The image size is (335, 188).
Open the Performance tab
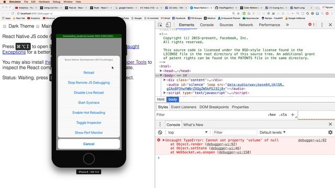pyautogui.click(x=270, y=25)
